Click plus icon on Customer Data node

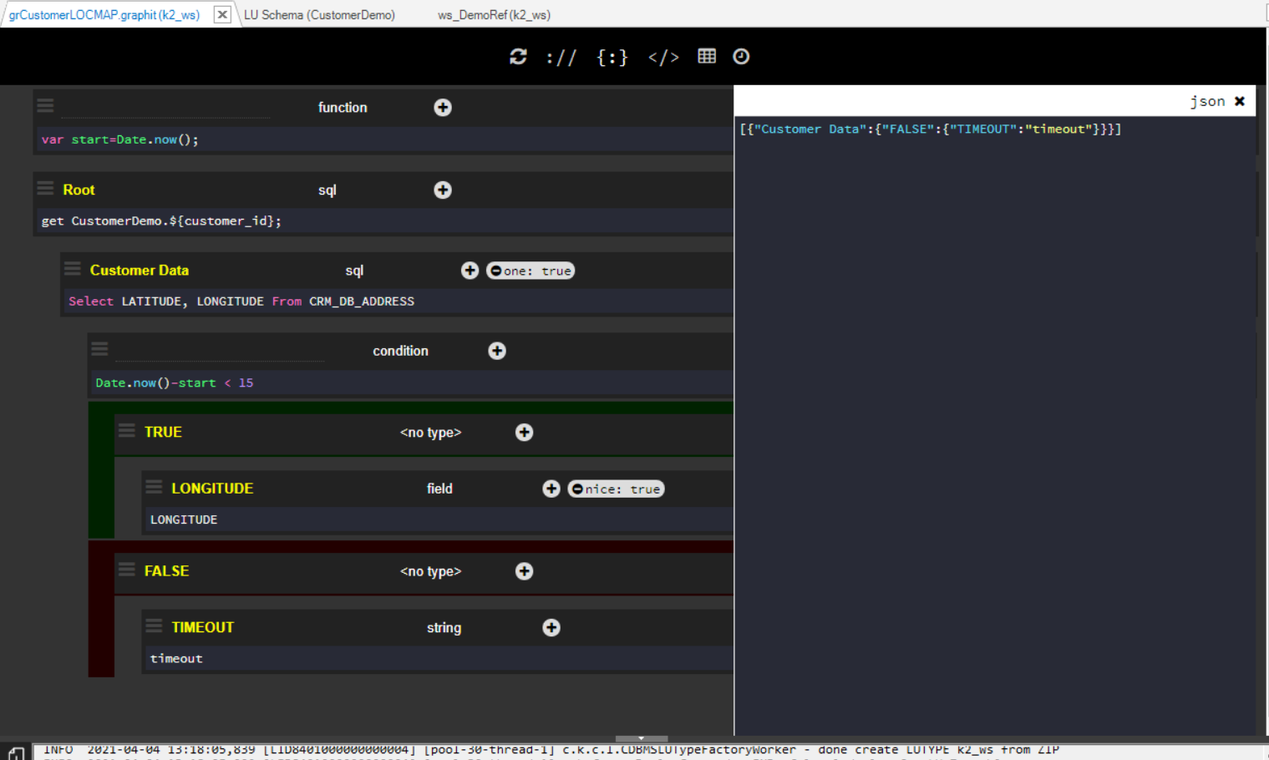[470, 271]
